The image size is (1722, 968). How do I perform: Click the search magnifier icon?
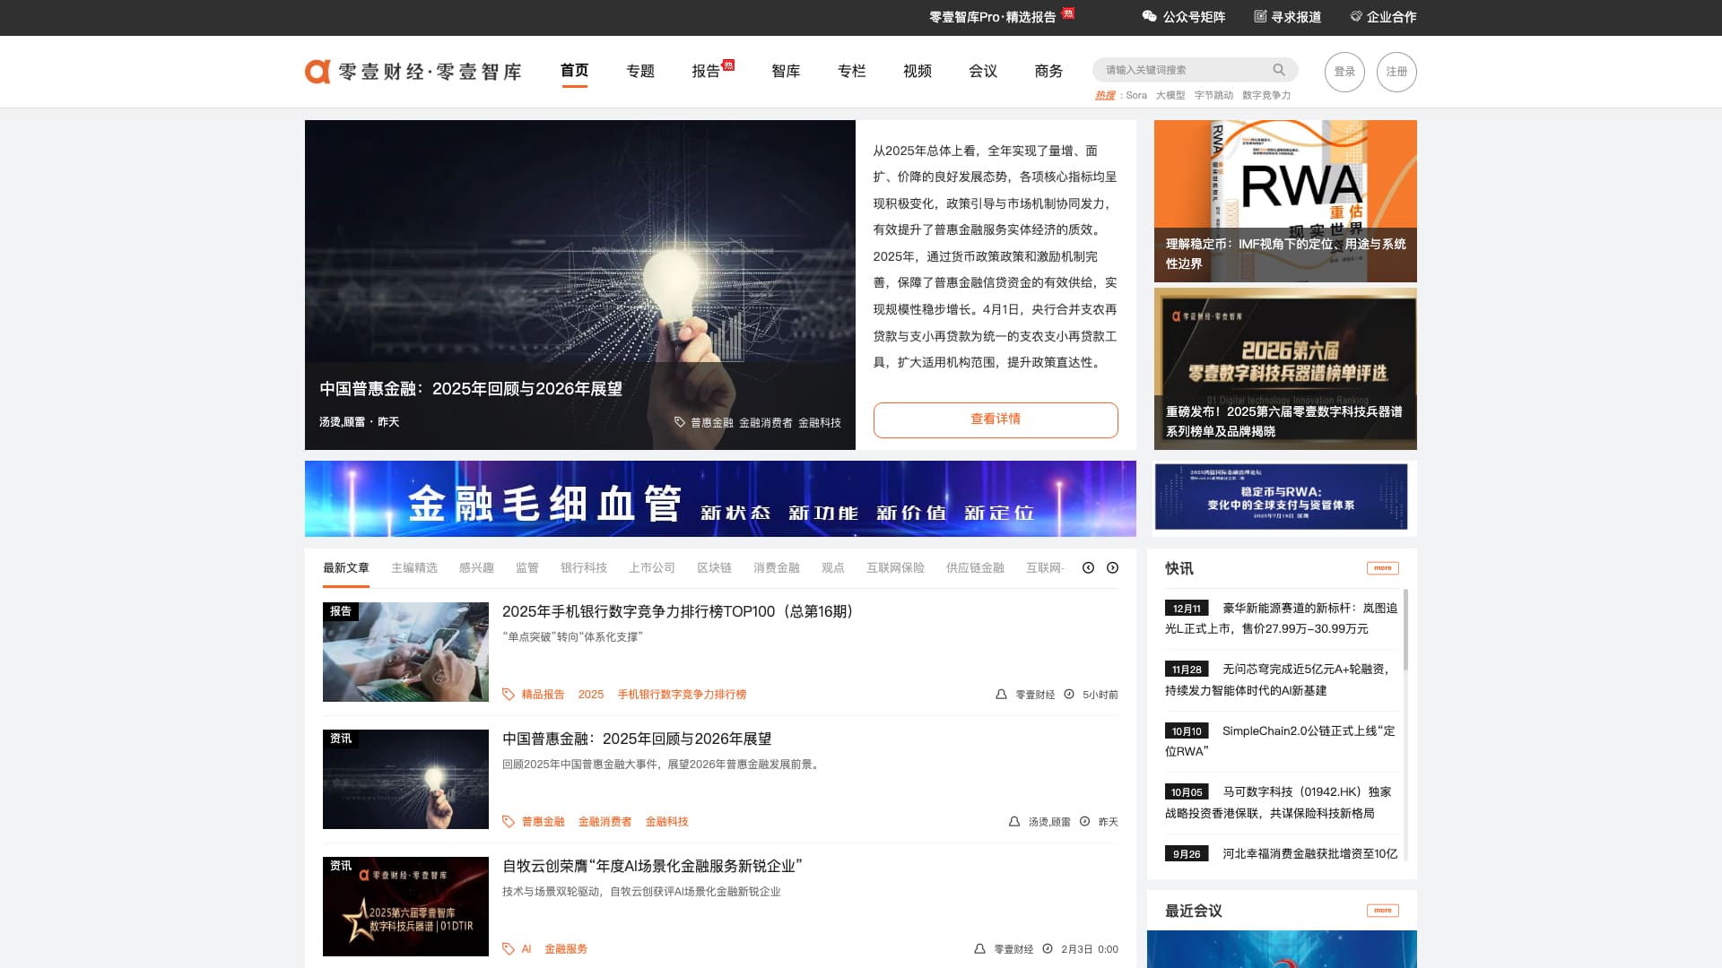[x=1279, y=70]
